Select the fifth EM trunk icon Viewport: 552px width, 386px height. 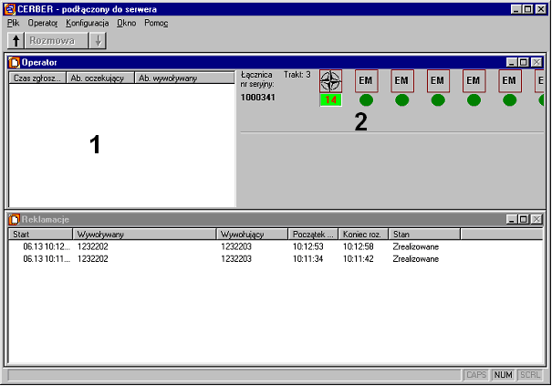510,80
